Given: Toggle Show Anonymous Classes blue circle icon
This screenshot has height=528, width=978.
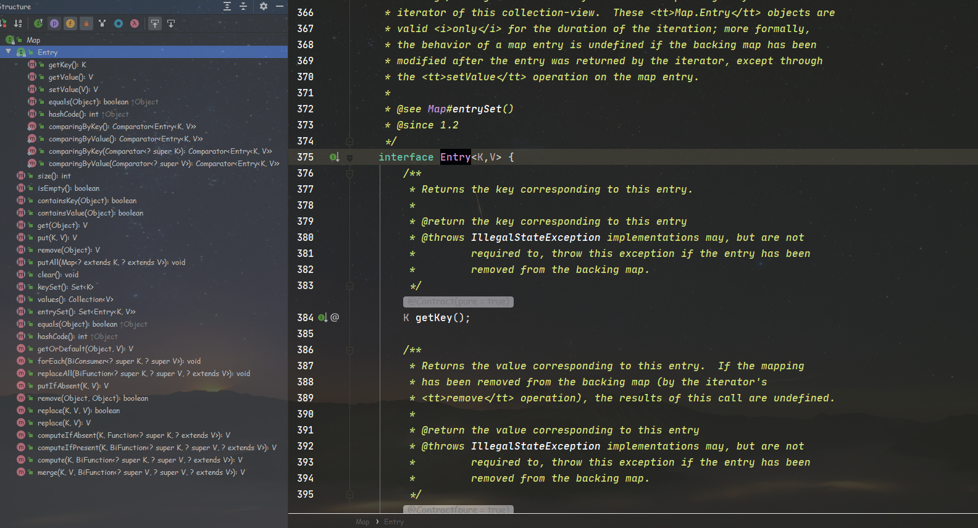Looking at the screenshot, I should pos(119,23).
